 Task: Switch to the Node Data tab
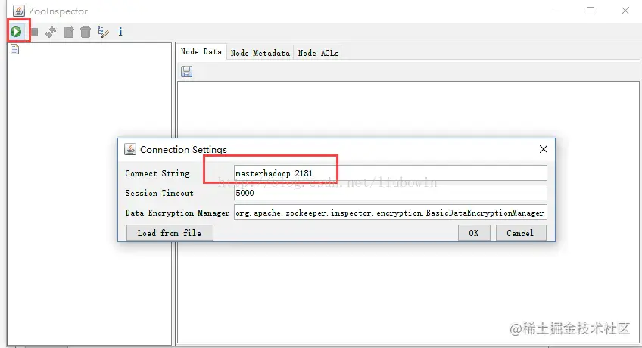(201, 52)
